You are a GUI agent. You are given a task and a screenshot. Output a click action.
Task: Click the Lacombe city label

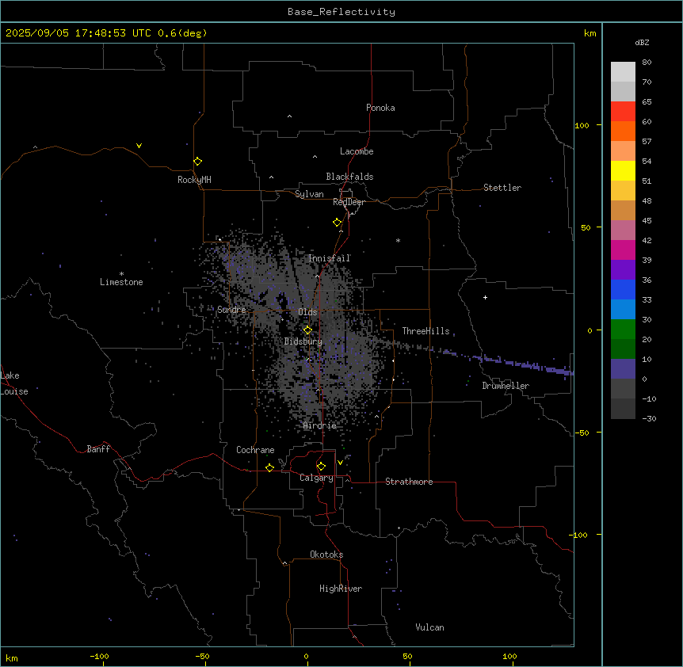click(357, 151)
